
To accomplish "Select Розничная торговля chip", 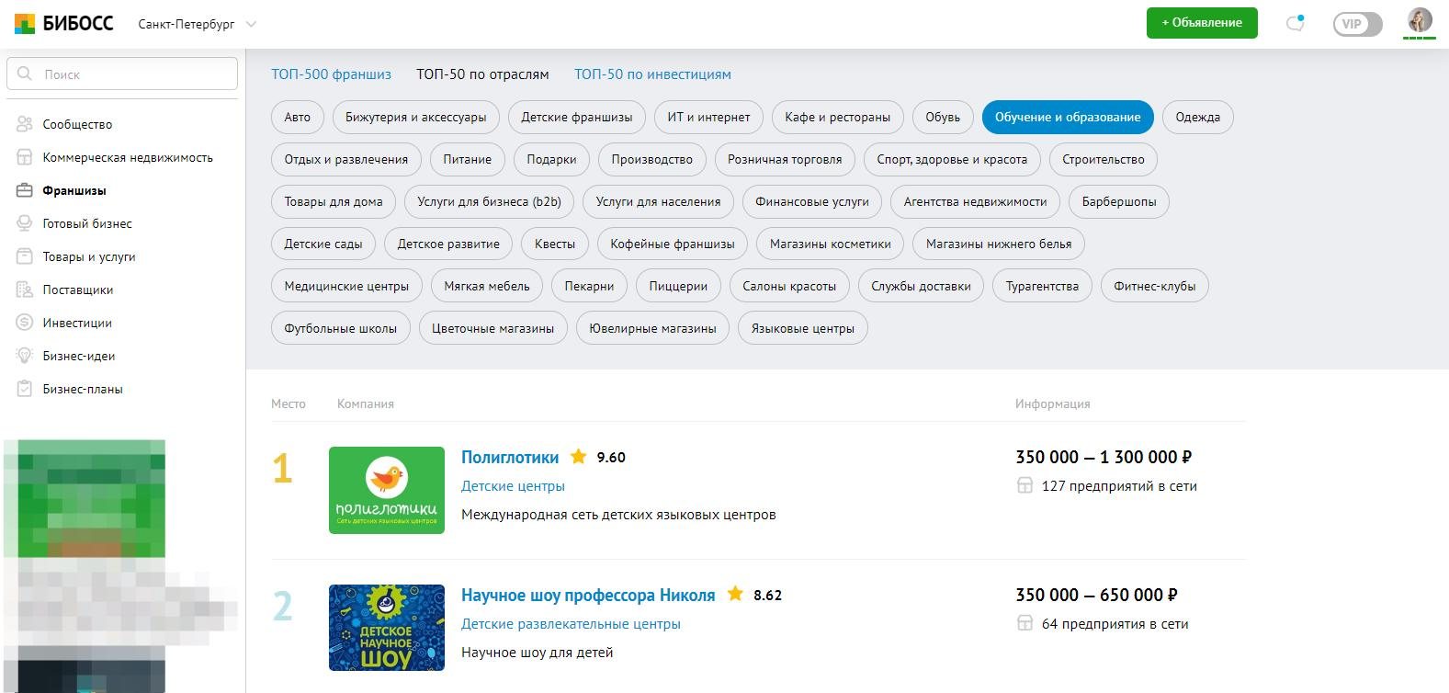I will pyautogui.click(x=785, y=159).
